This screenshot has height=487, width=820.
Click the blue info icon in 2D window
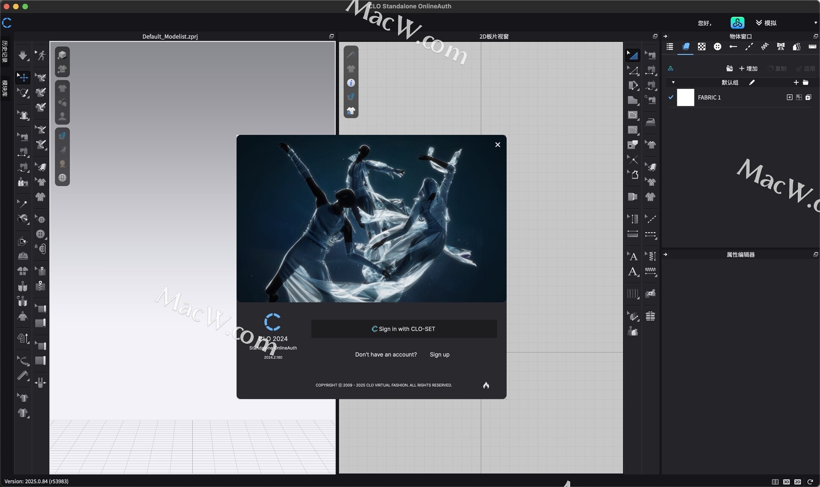pyautogui.click(x=351, y=83)
